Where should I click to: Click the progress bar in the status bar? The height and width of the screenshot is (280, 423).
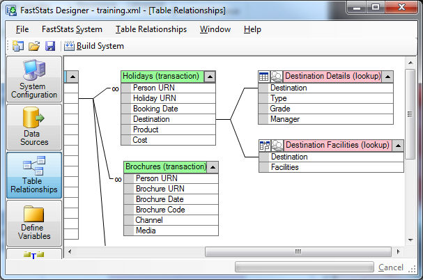coord(305,267)
